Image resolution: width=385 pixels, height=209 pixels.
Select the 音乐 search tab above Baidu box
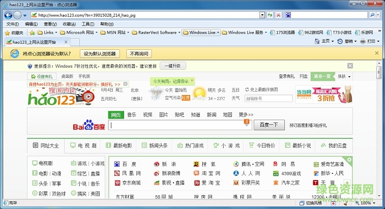pyautogui.click(x=132, y=114)
